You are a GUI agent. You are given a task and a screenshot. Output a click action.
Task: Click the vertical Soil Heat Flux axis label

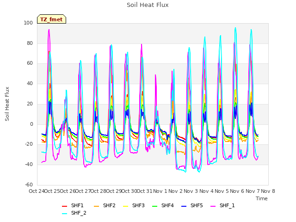pyautogui.click(x=7, y=104)
